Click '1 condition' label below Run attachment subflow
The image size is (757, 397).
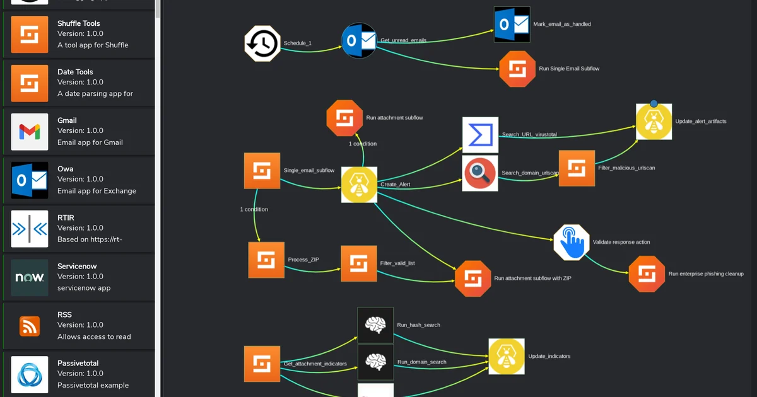click(x=363, y=144)
